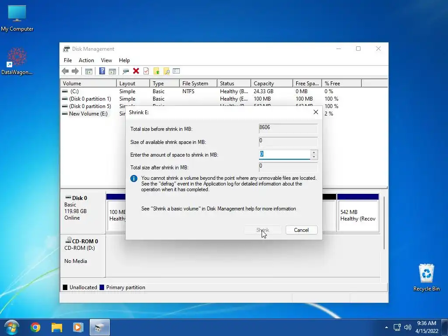Click the red X Delete toolbar icon
The width and height of the screenshot is (448, 336).
[136, 71]
